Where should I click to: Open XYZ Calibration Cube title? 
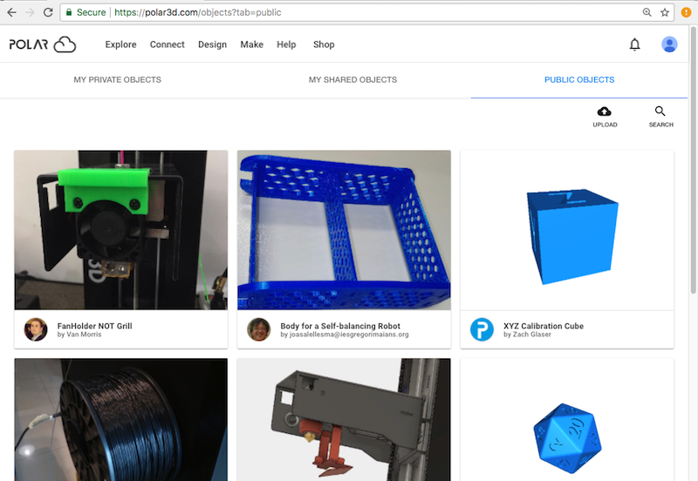click(x=544, y=326)
